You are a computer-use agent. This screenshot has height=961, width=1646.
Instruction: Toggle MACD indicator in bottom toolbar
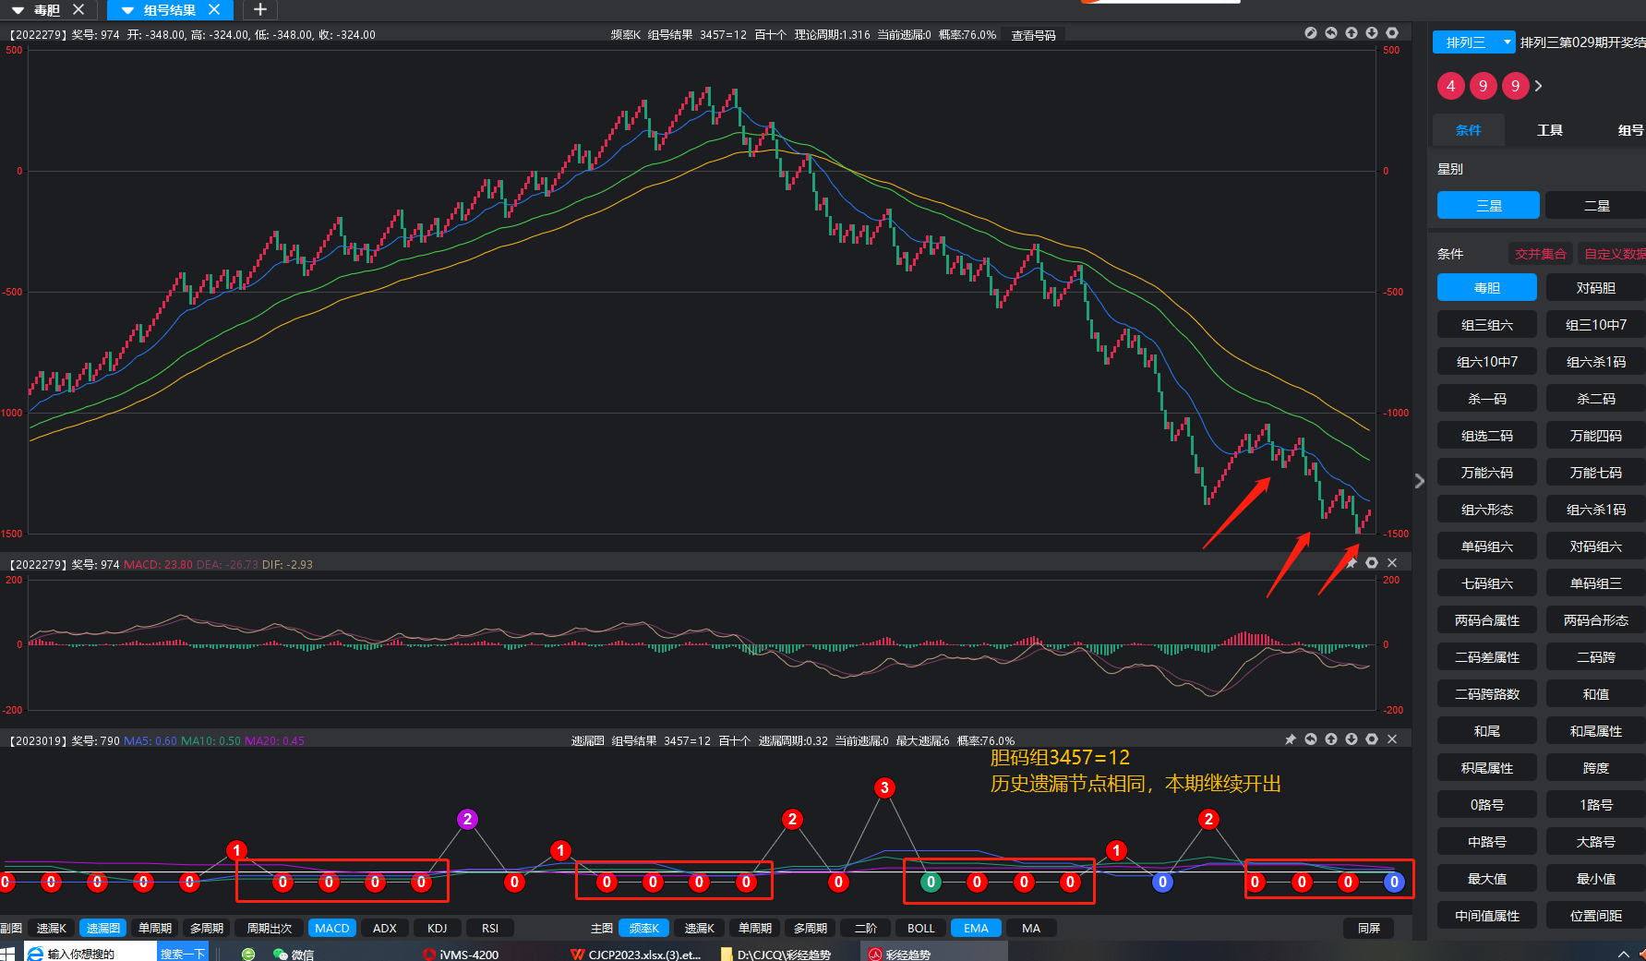pos(332,928)
